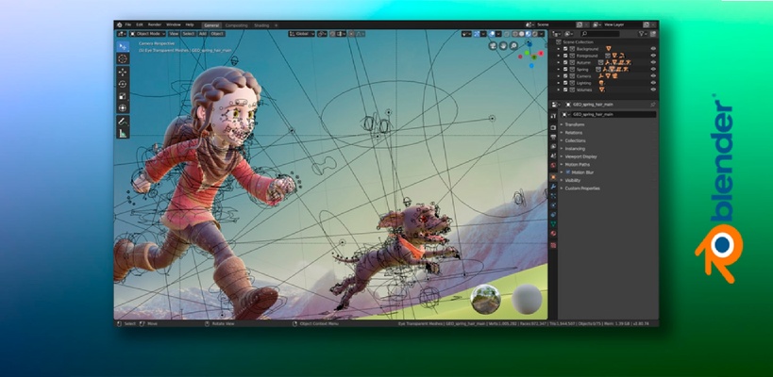Open the Render properties tab icon
The width and height of the screenshot is (773, 377).
tap(553, 127)
